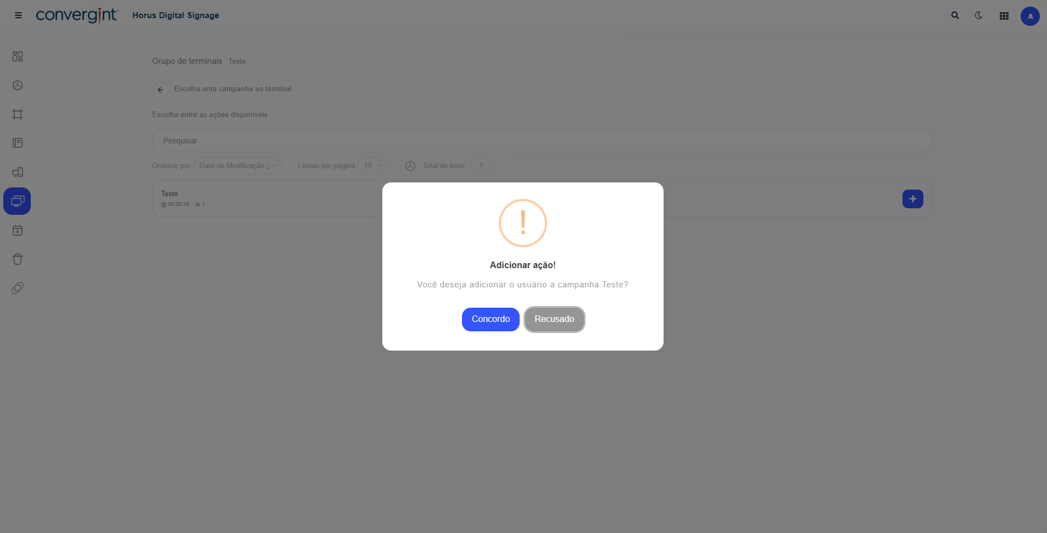Click the search magnifier icon
This screenshot has height=533, width=1047.
click(x=955, y=15)
